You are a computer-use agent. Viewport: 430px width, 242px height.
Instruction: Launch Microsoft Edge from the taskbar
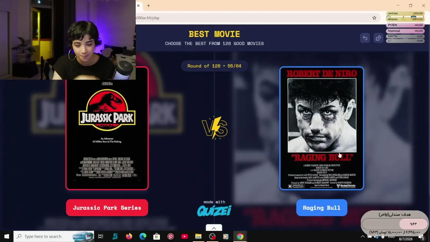pyautogui.click(x=143, y=236)
